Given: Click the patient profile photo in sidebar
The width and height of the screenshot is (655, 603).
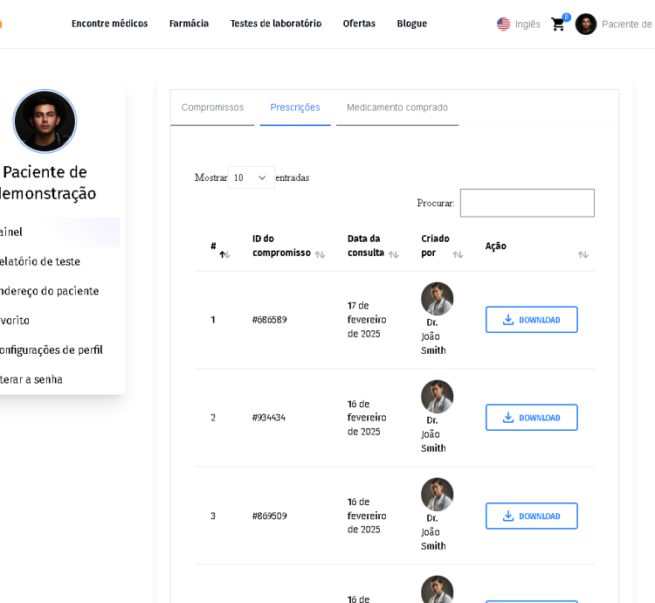Looking at the screenshot, I should [45, 121].
